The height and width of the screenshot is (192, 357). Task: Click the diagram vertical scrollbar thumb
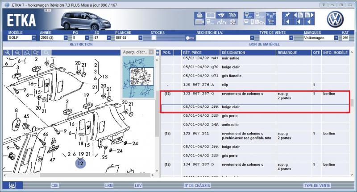click(157, 114)
